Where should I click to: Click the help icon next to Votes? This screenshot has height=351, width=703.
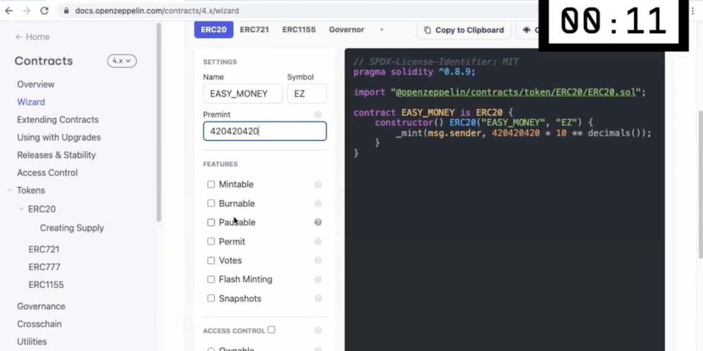click(318, 260)
